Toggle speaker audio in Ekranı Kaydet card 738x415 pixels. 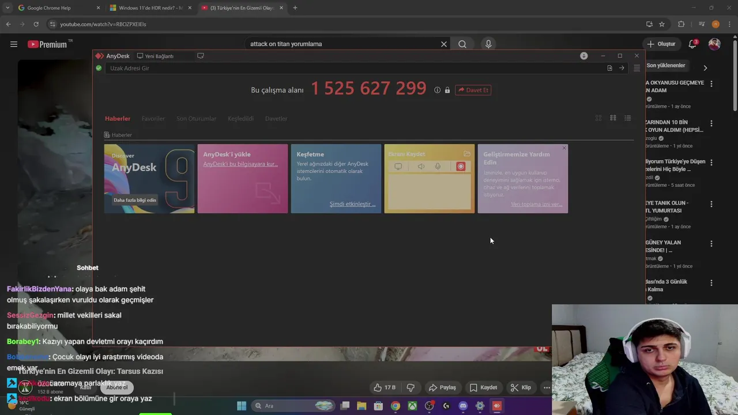point(421,167)
